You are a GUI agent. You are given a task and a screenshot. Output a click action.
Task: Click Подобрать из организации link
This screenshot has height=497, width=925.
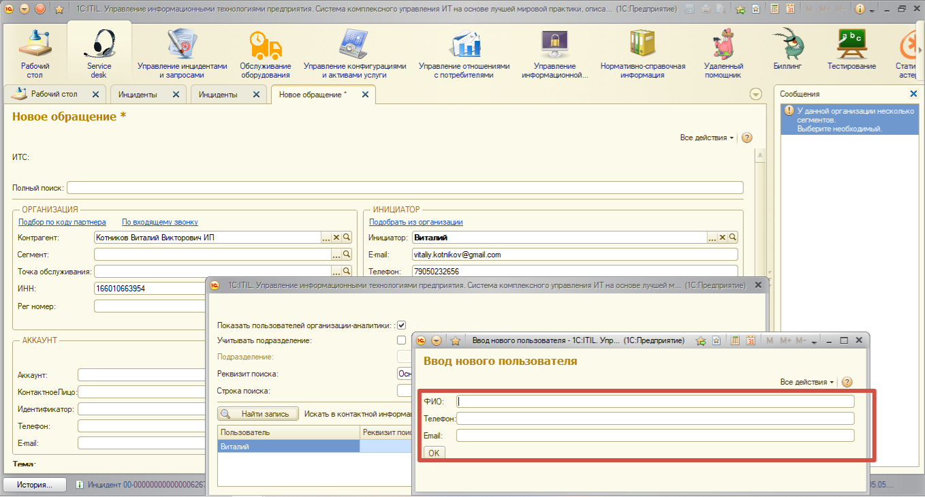(x=416, y=222)
